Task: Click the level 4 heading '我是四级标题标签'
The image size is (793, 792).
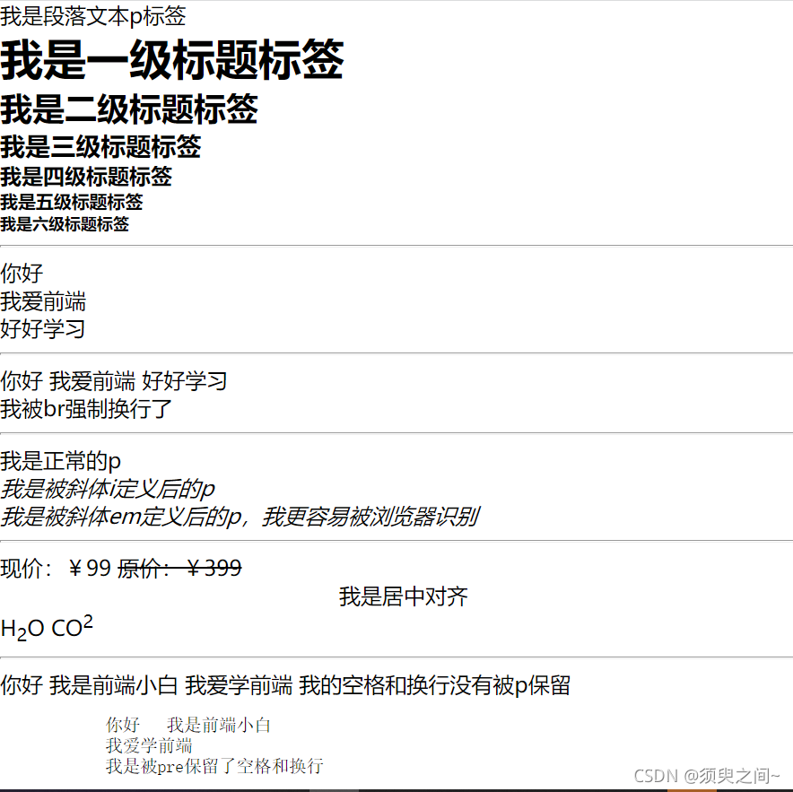Action: 90,177
